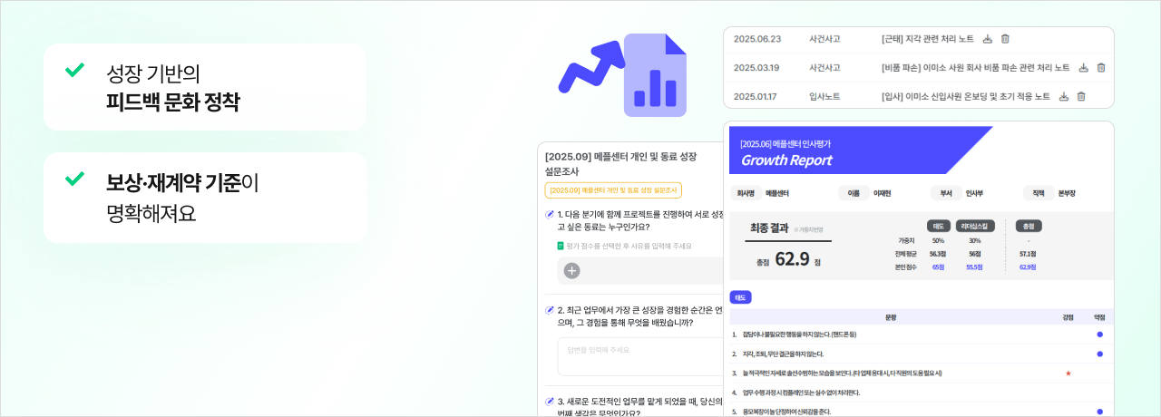Image resolution: width=1161 pixels, height=417 pixels.
Task: Download the 비품 파손 처리 노트 record
Action: tap(1085, 68)
